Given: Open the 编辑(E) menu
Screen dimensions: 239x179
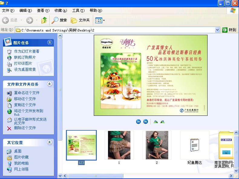Looking at the screenshot, I should click(x=26, y=11).
